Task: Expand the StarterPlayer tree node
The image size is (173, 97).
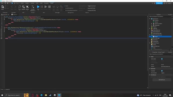Action: point(150,43)
